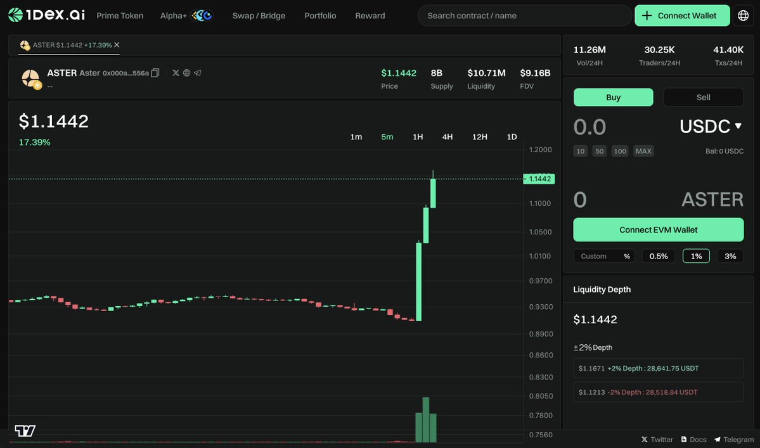Image resolution: width=760 pixels, height=448 pixels.
Task: Open the language globe icon top right
Action: pos(743,15)
